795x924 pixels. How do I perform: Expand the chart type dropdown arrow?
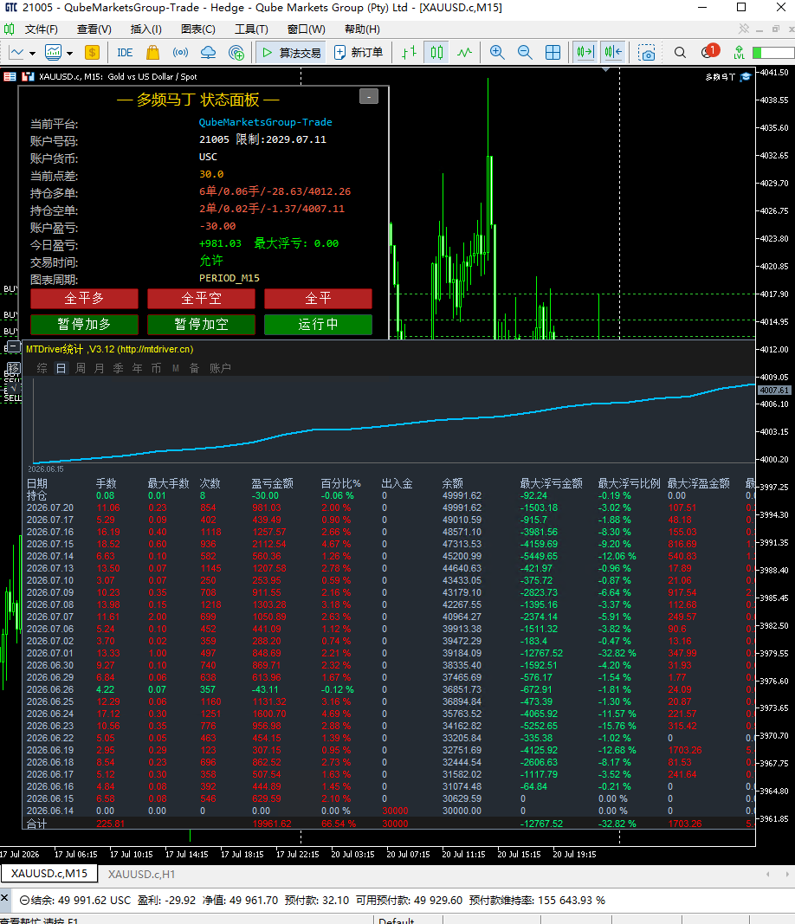point(32,53)
